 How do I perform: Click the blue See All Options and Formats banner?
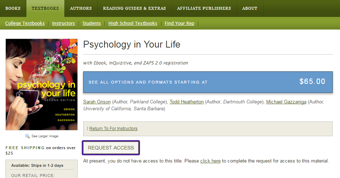pos(208,82)
